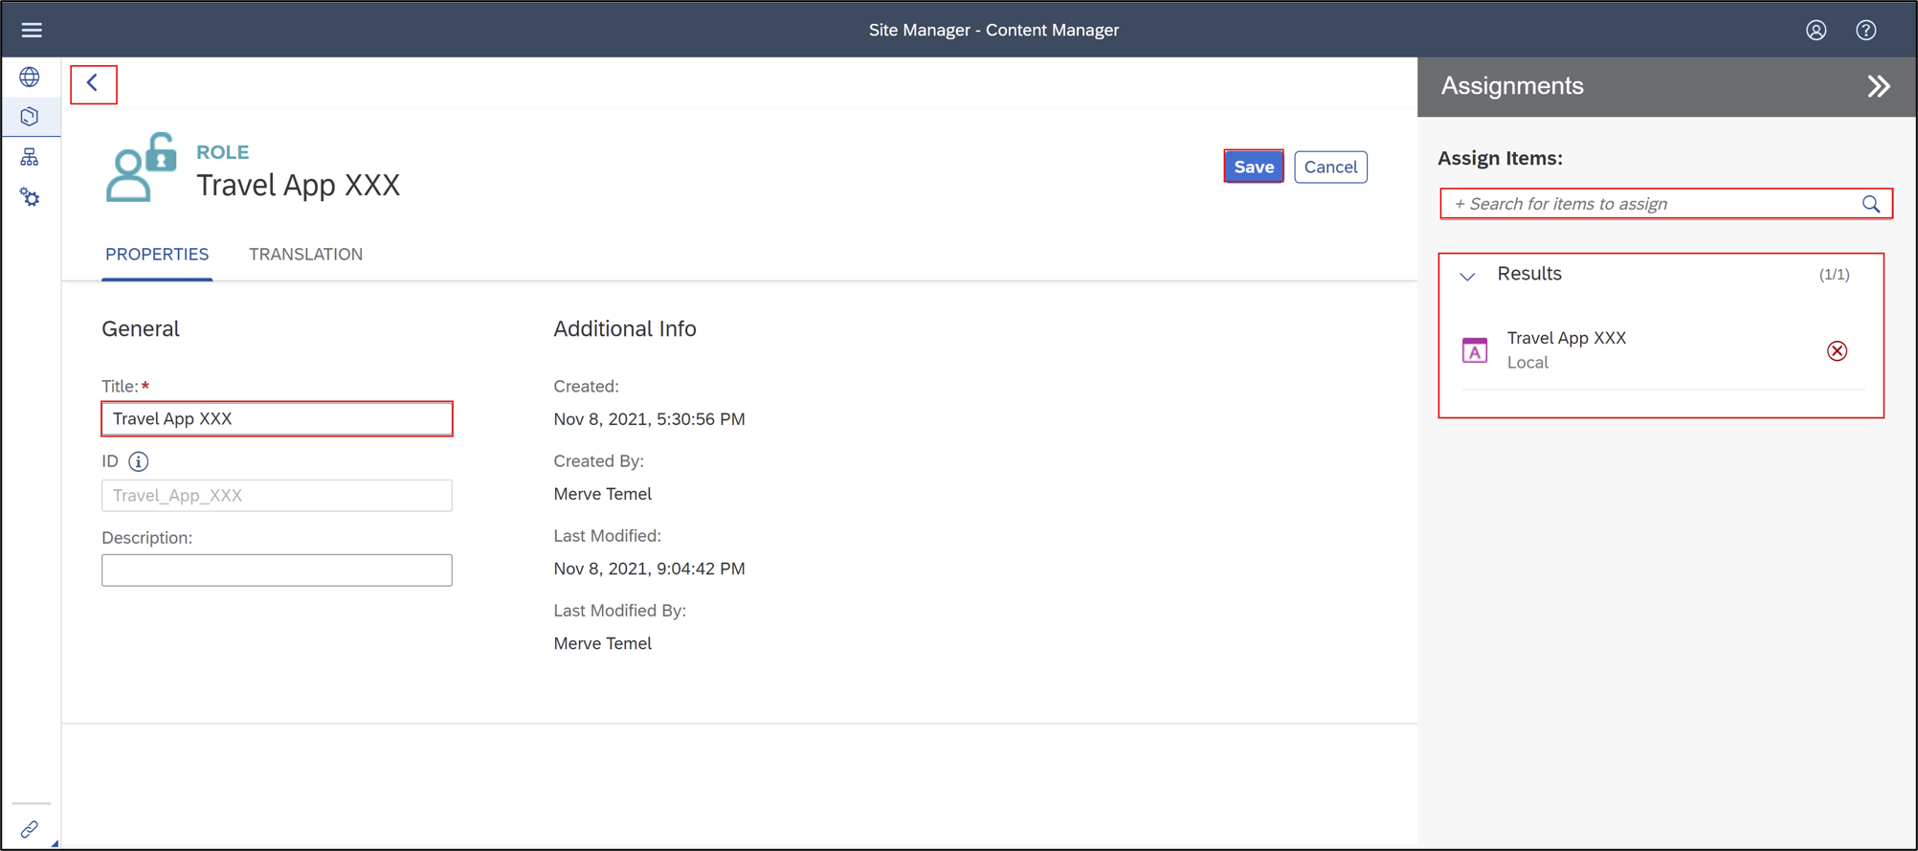The width and height of the screenshot is (1918, 851).
Task: Go back with the left arrow
Action: click(x=93, y=83)
